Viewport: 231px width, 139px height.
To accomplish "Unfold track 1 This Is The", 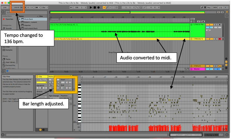I will (191, 25).
